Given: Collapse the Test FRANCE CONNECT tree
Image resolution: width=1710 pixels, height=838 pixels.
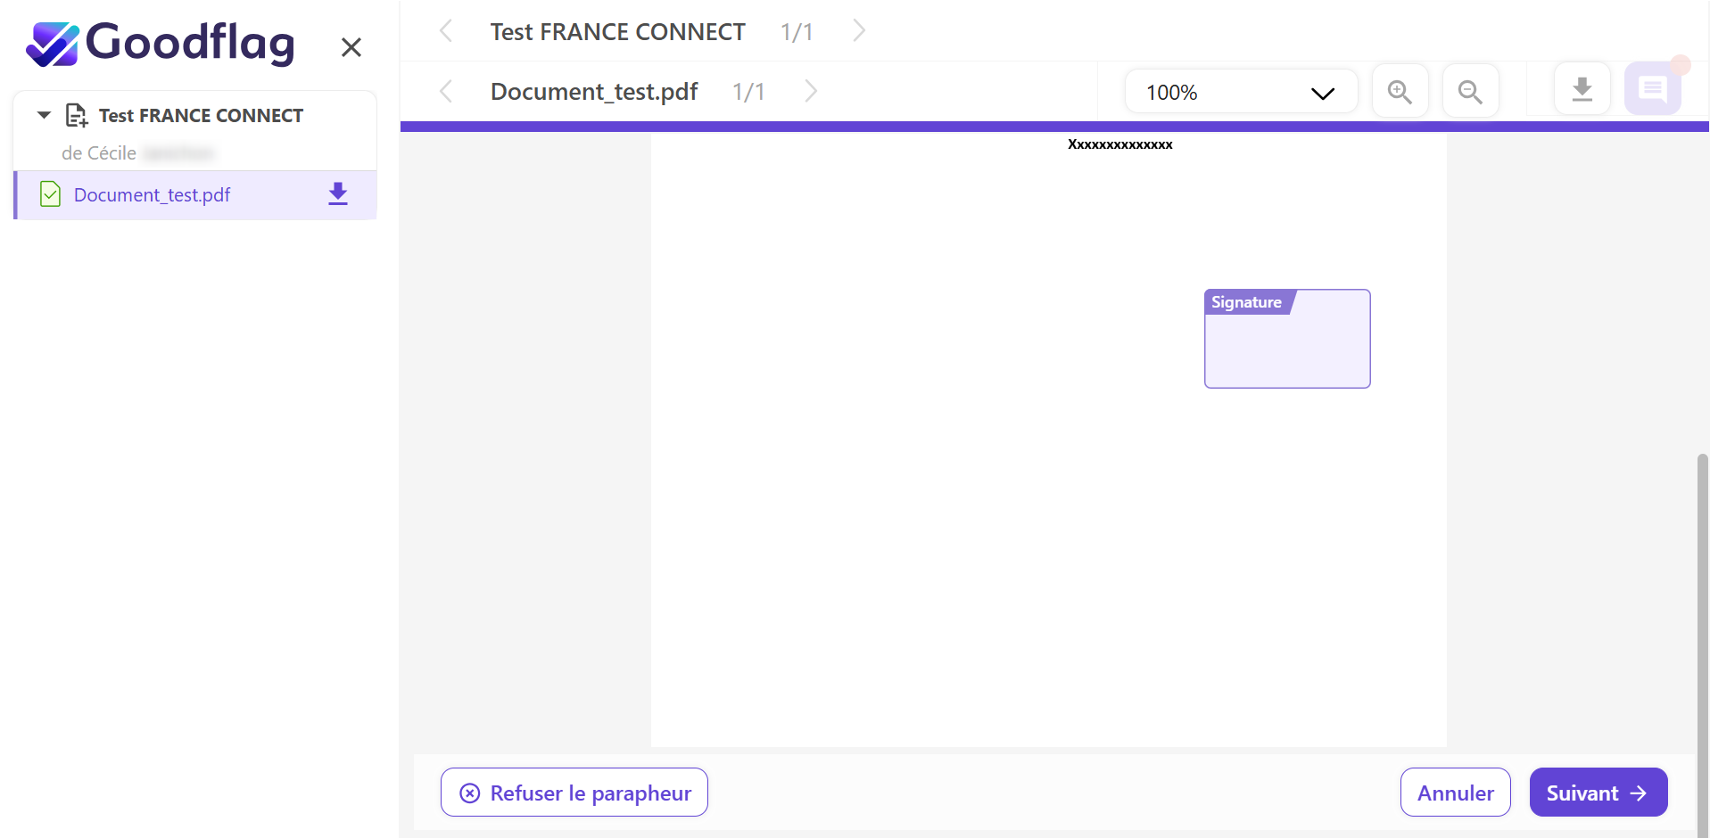Looking at the screenshot, I should (x=44, y=115).
